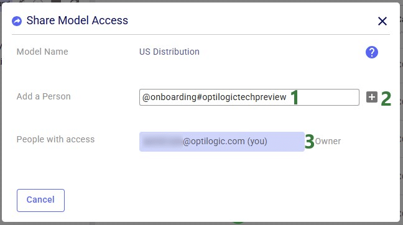Click the Model Name label

click(42, 52)
